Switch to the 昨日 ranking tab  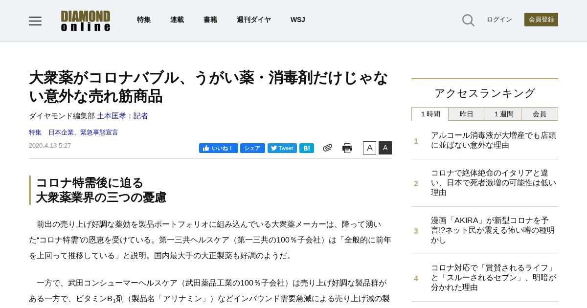(x=467, y=114)
